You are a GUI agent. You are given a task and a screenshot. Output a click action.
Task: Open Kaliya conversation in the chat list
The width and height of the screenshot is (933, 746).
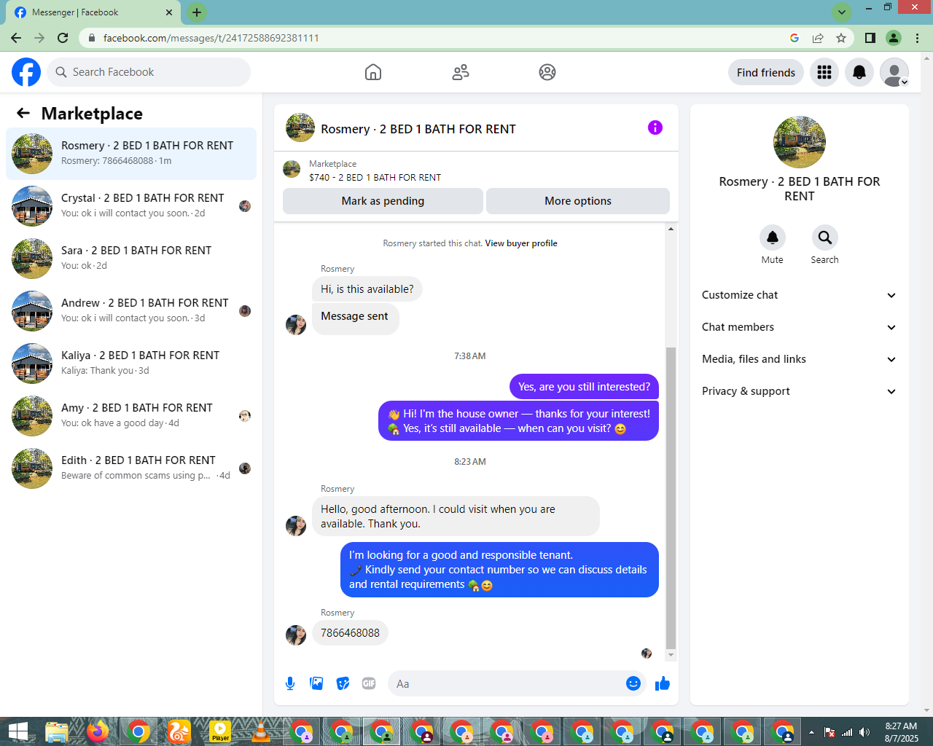coord(131,363)
